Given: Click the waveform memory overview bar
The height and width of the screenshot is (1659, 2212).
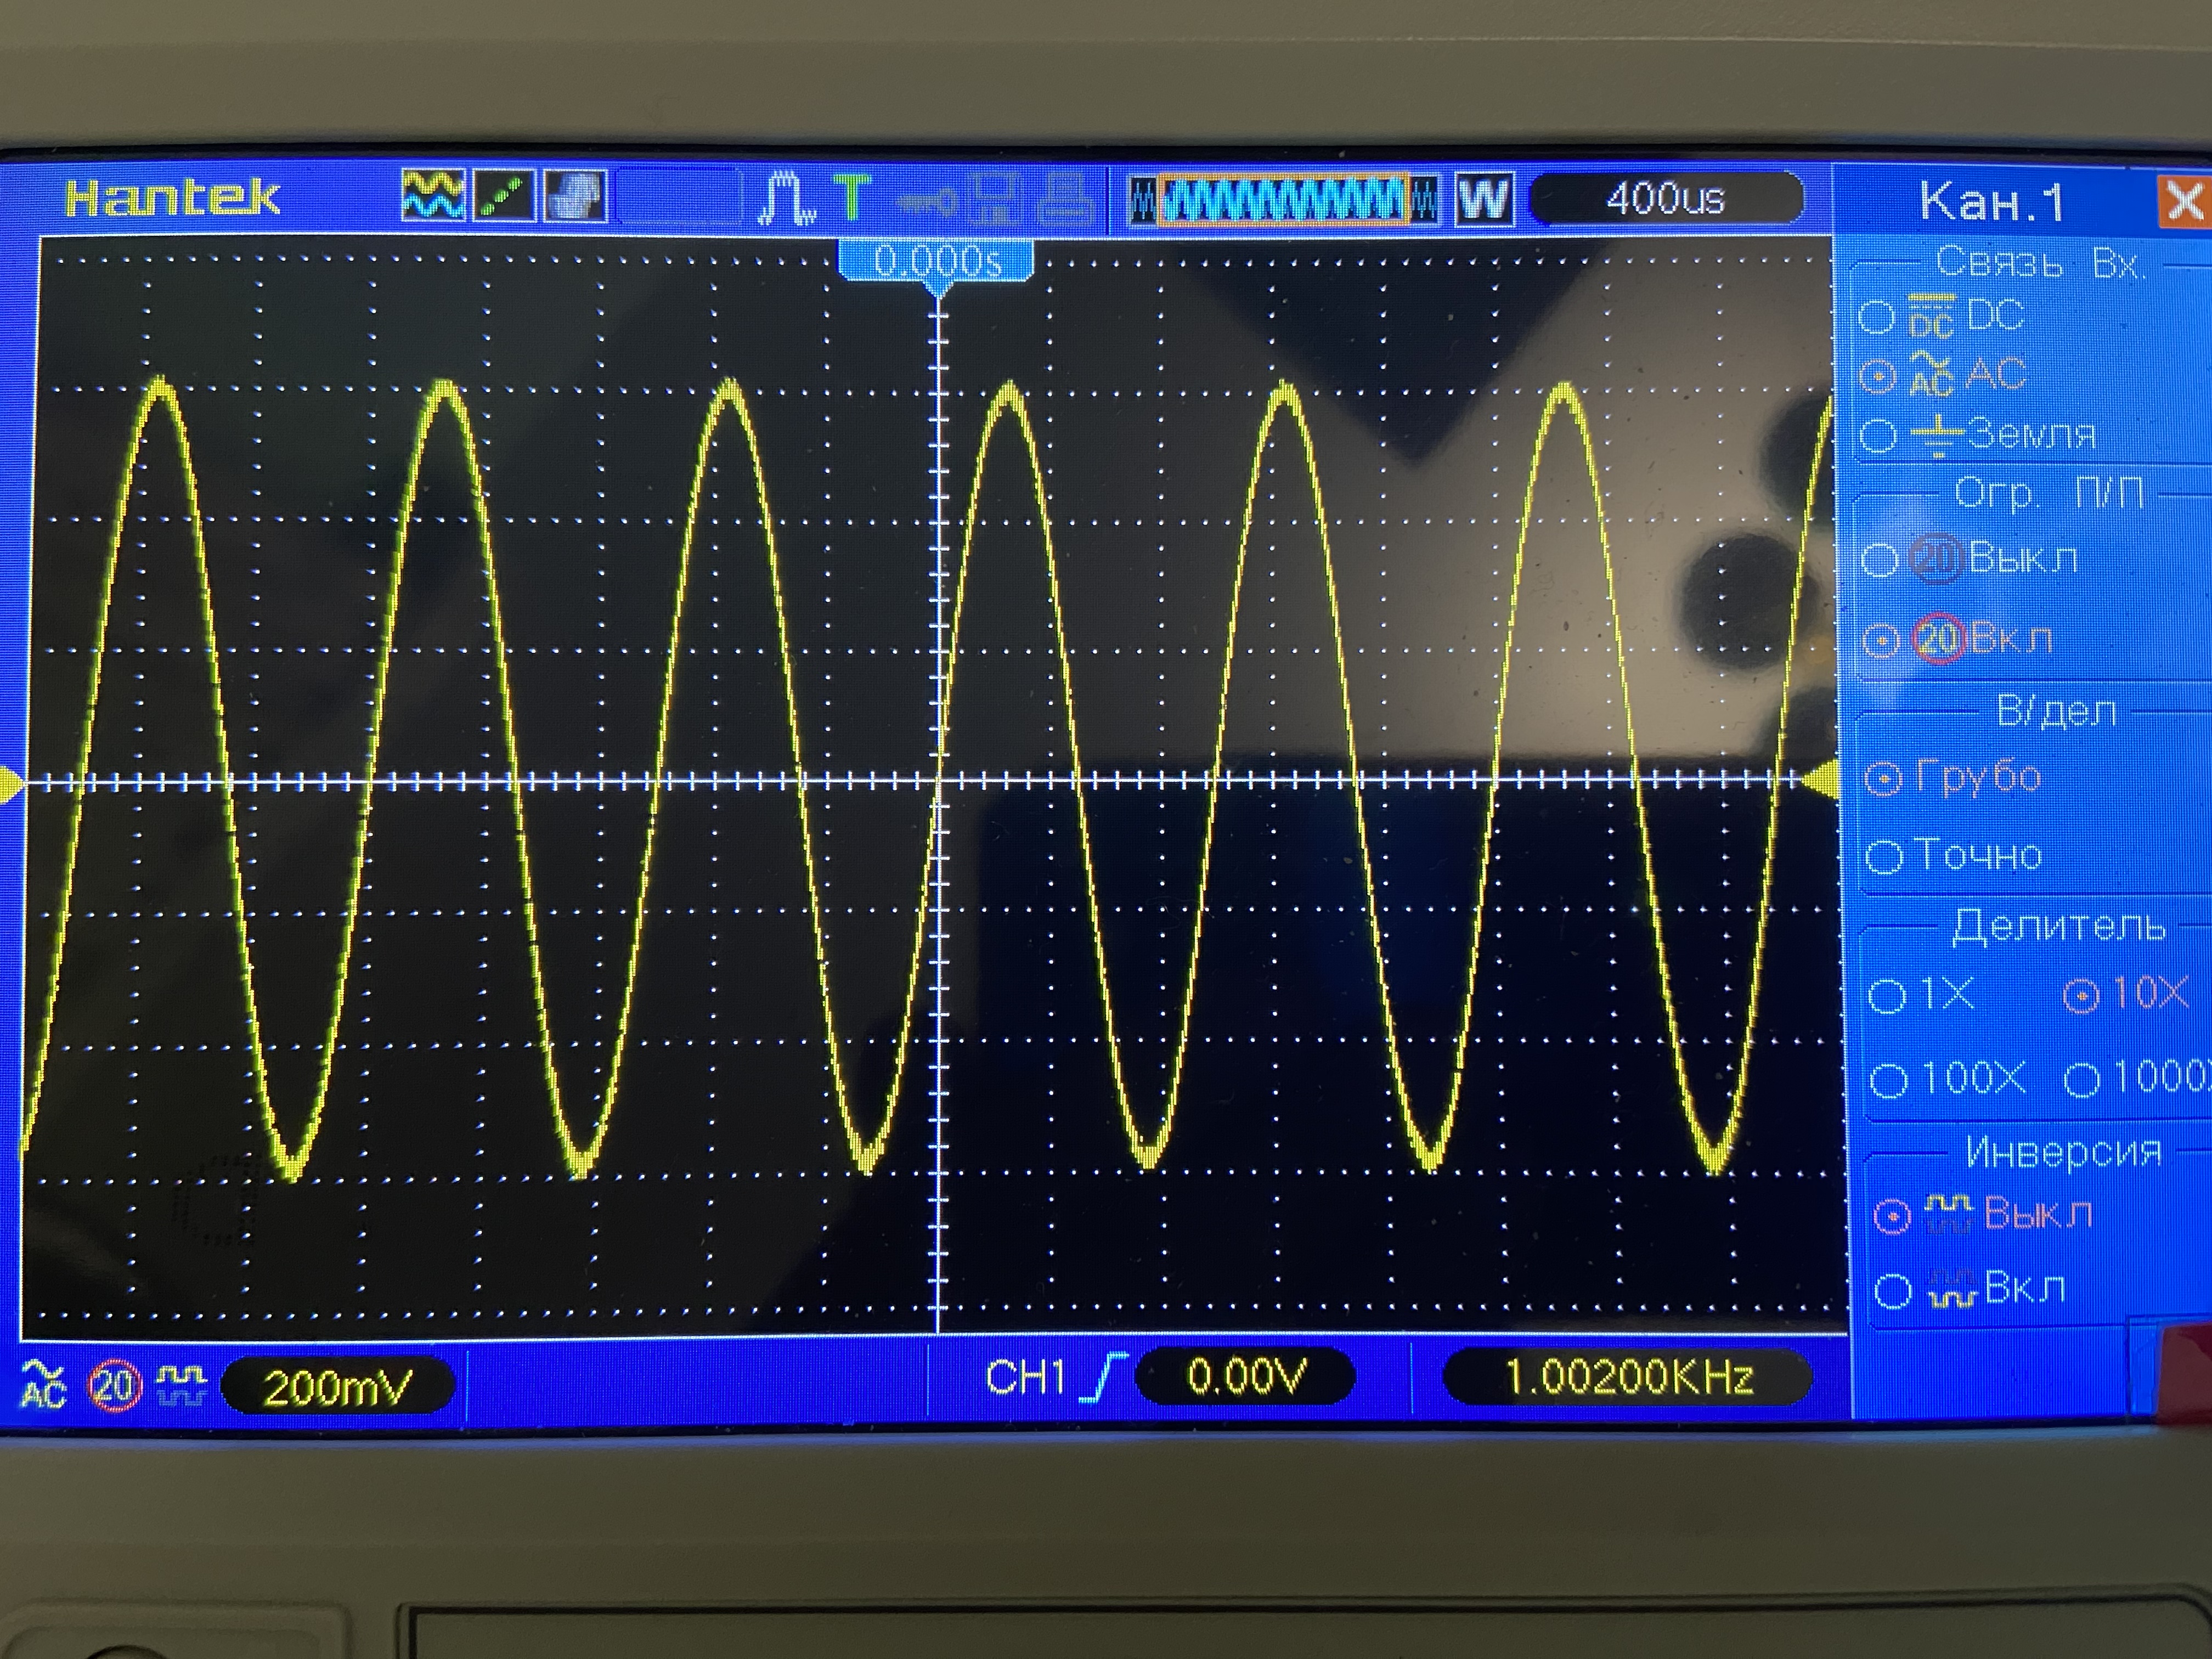Looking at the screenshot, I should click(x=1284, y=200).
